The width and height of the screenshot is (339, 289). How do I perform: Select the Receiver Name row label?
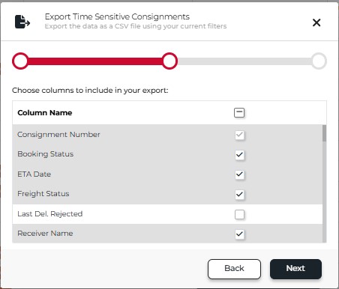coord(45,234)
